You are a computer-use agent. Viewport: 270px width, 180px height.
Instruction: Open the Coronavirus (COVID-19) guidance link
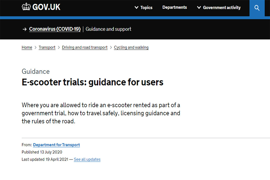(x=55, y=29)
